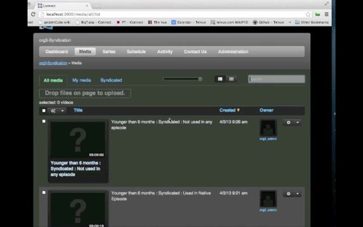Check the select-all videos checkbox

[x=44, y=111]
